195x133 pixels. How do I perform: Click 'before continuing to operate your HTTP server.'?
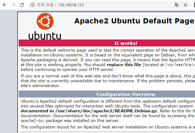coord(67,70)
